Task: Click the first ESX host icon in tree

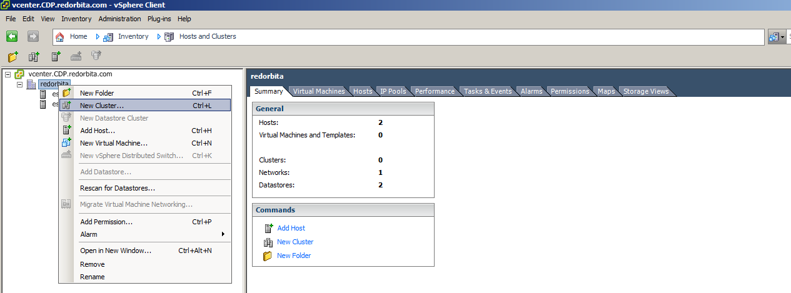Action: pyautogui.click(x=43, y=94)
